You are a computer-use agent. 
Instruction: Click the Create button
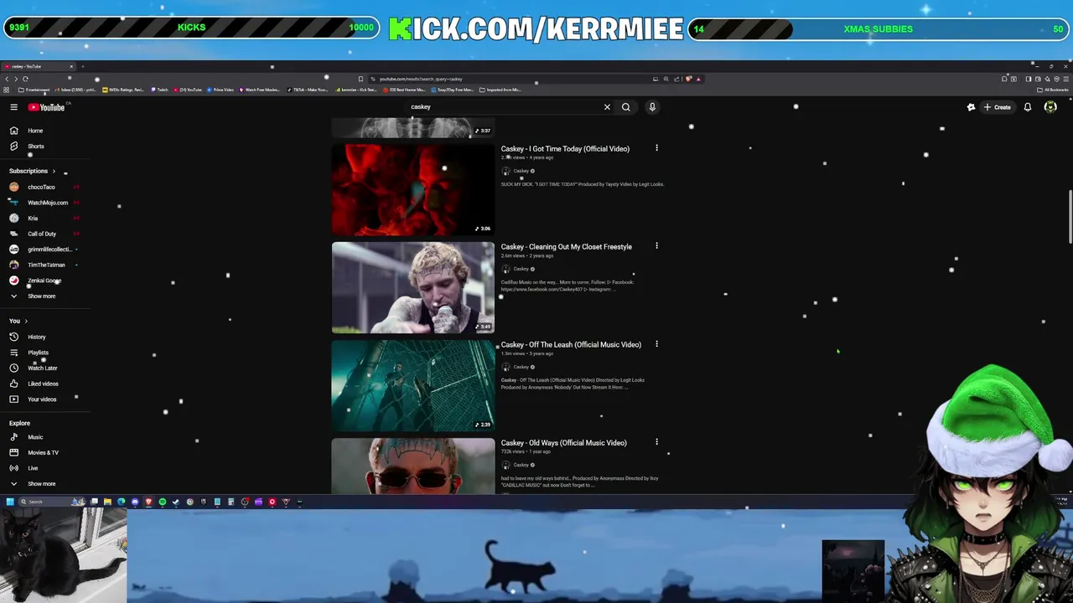[998, 107]
